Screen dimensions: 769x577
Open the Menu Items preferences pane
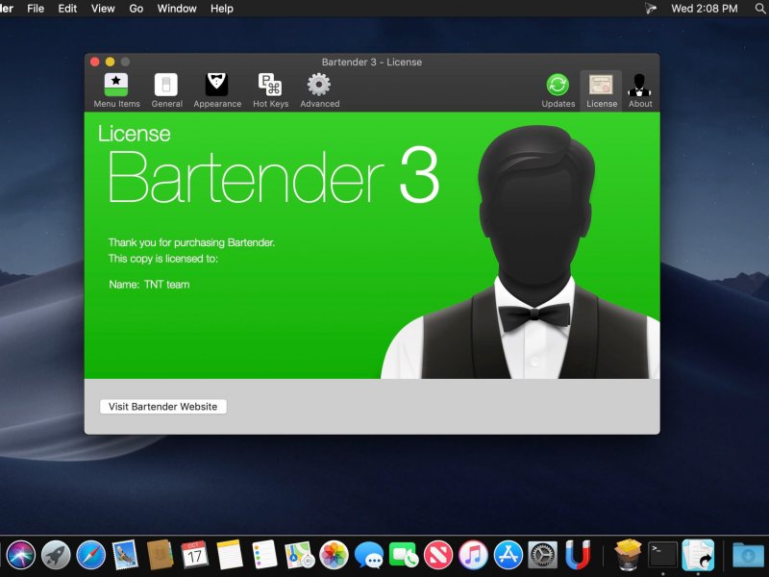(116, 90)
